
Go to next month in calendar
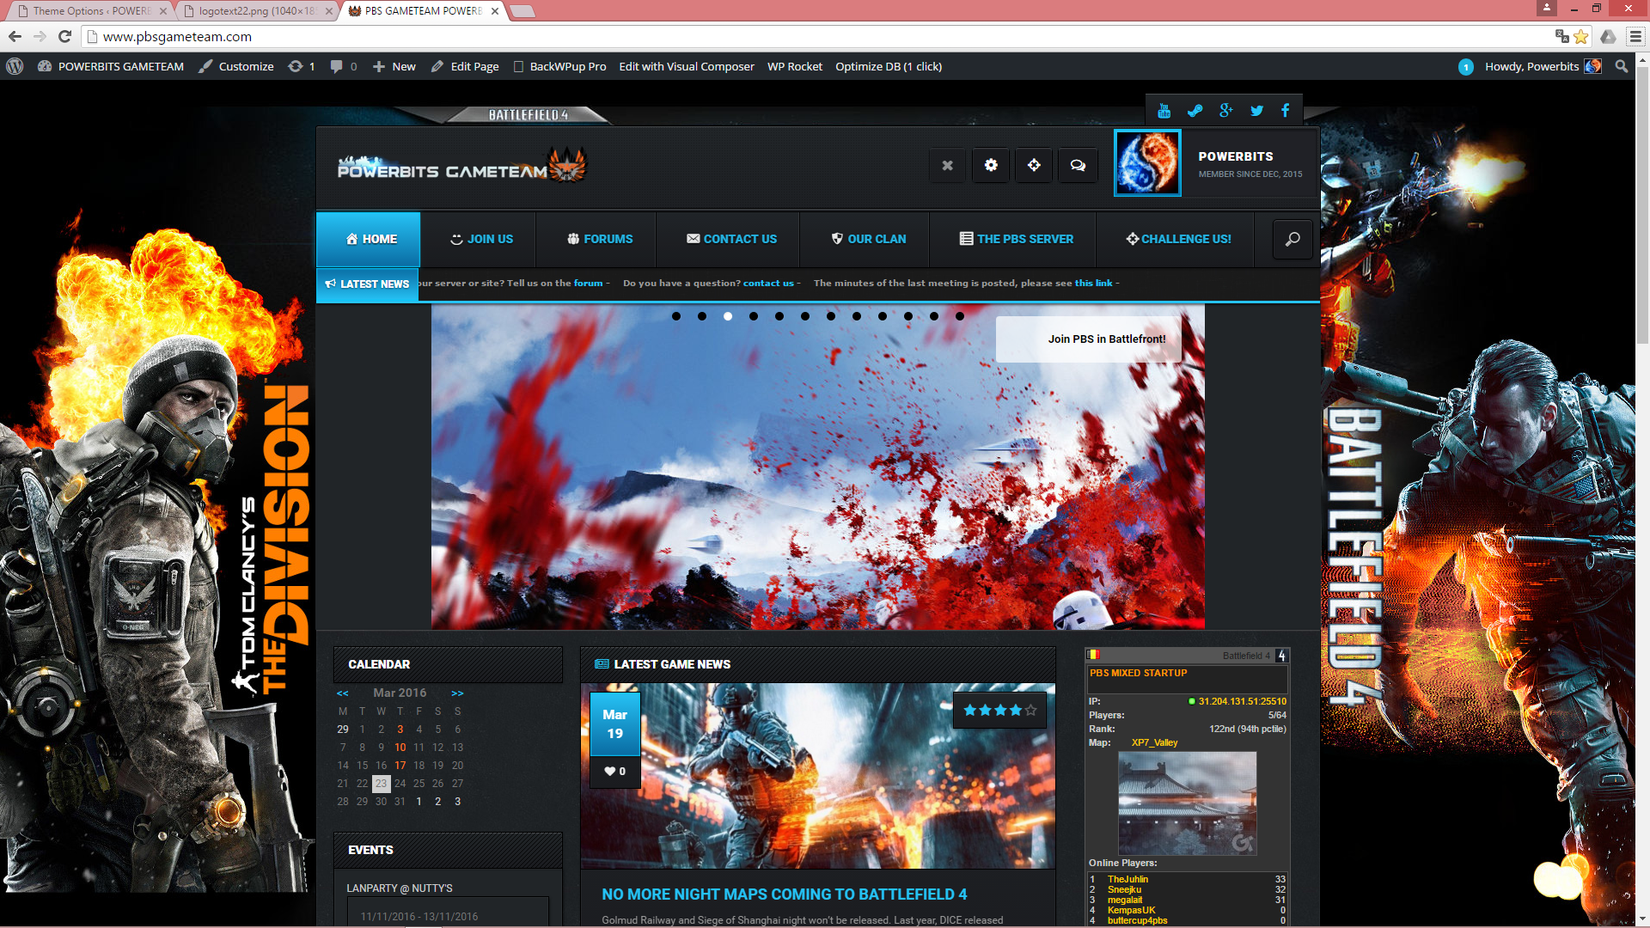(x=457, y=693)
